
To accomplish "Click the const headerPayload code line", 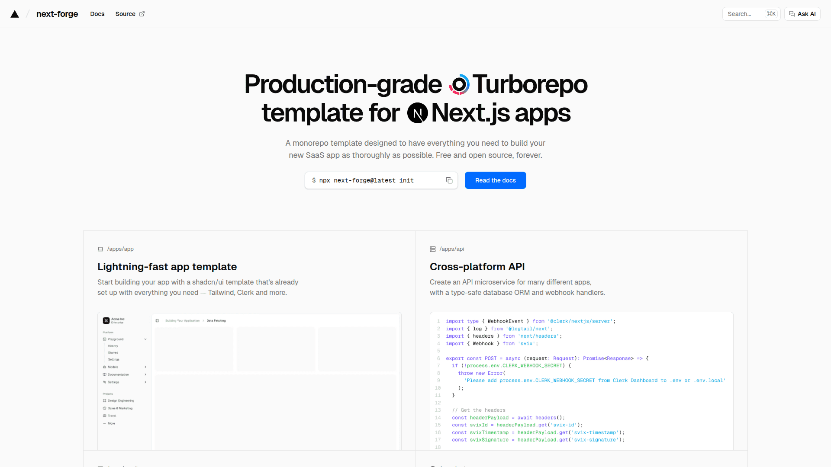I will [x=509, y=418].
